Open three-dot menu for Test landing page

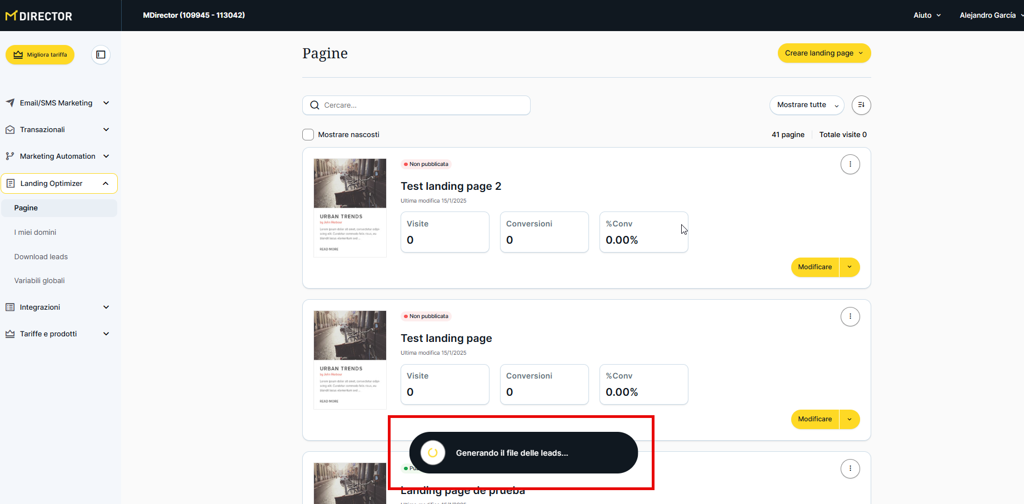point(850,316)
